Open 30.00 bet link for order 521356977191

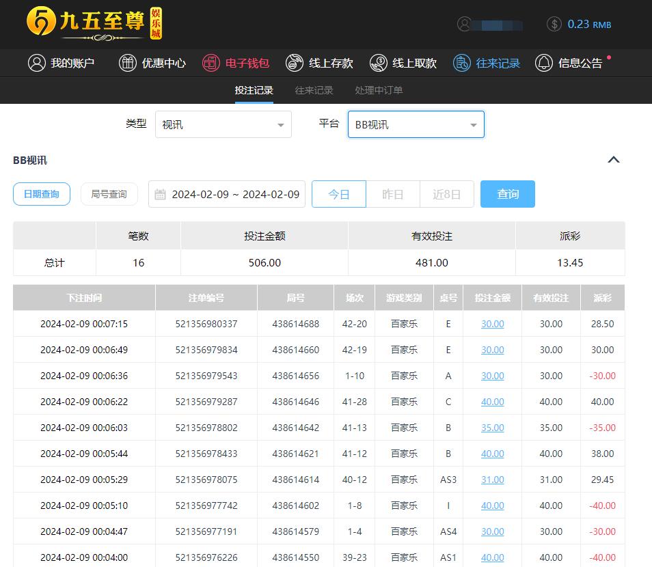[492, 531]
